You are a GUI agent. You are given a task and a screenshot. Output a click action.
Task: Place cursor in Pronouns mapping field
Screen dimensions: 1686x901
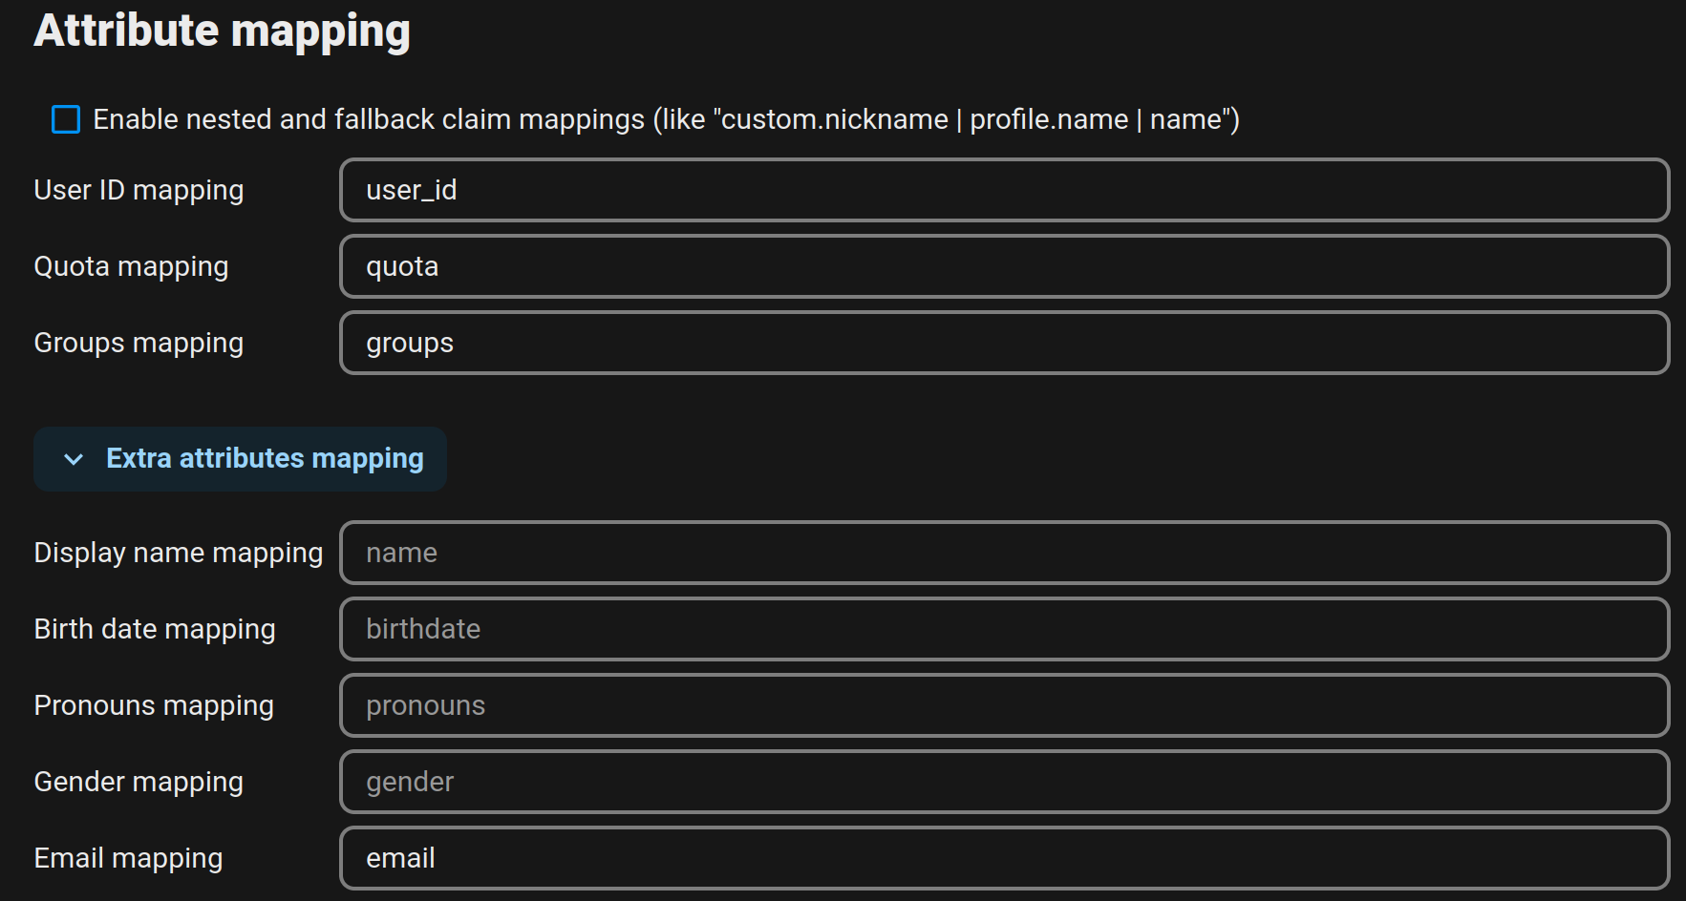[x=1003, y=705]
